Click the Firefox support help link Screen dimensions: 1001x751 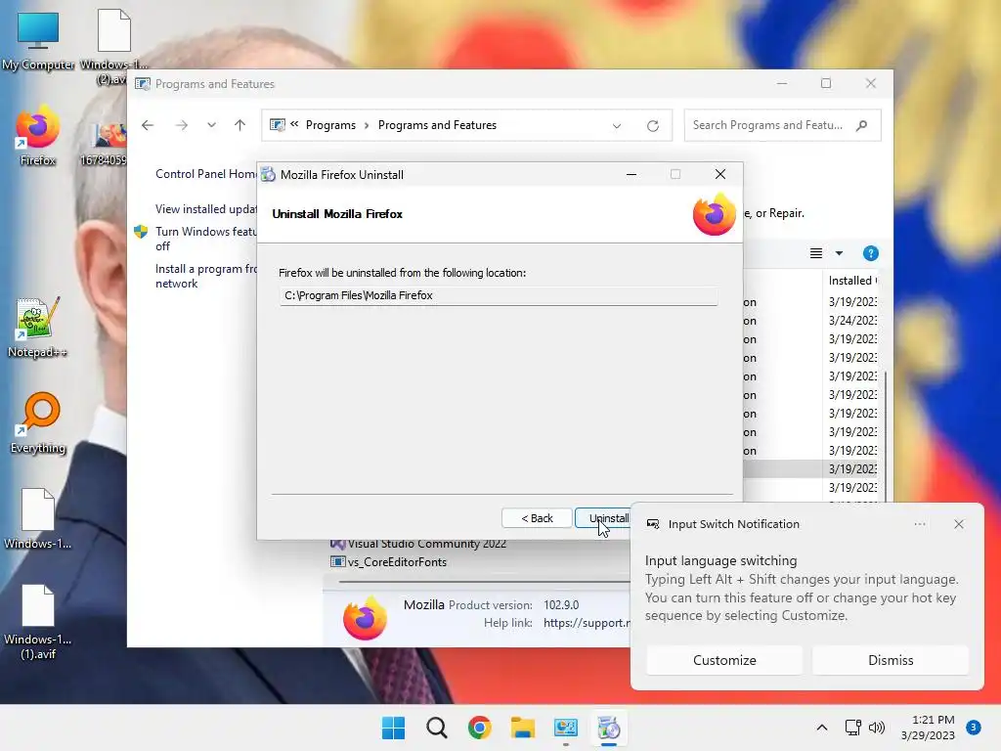588,623
